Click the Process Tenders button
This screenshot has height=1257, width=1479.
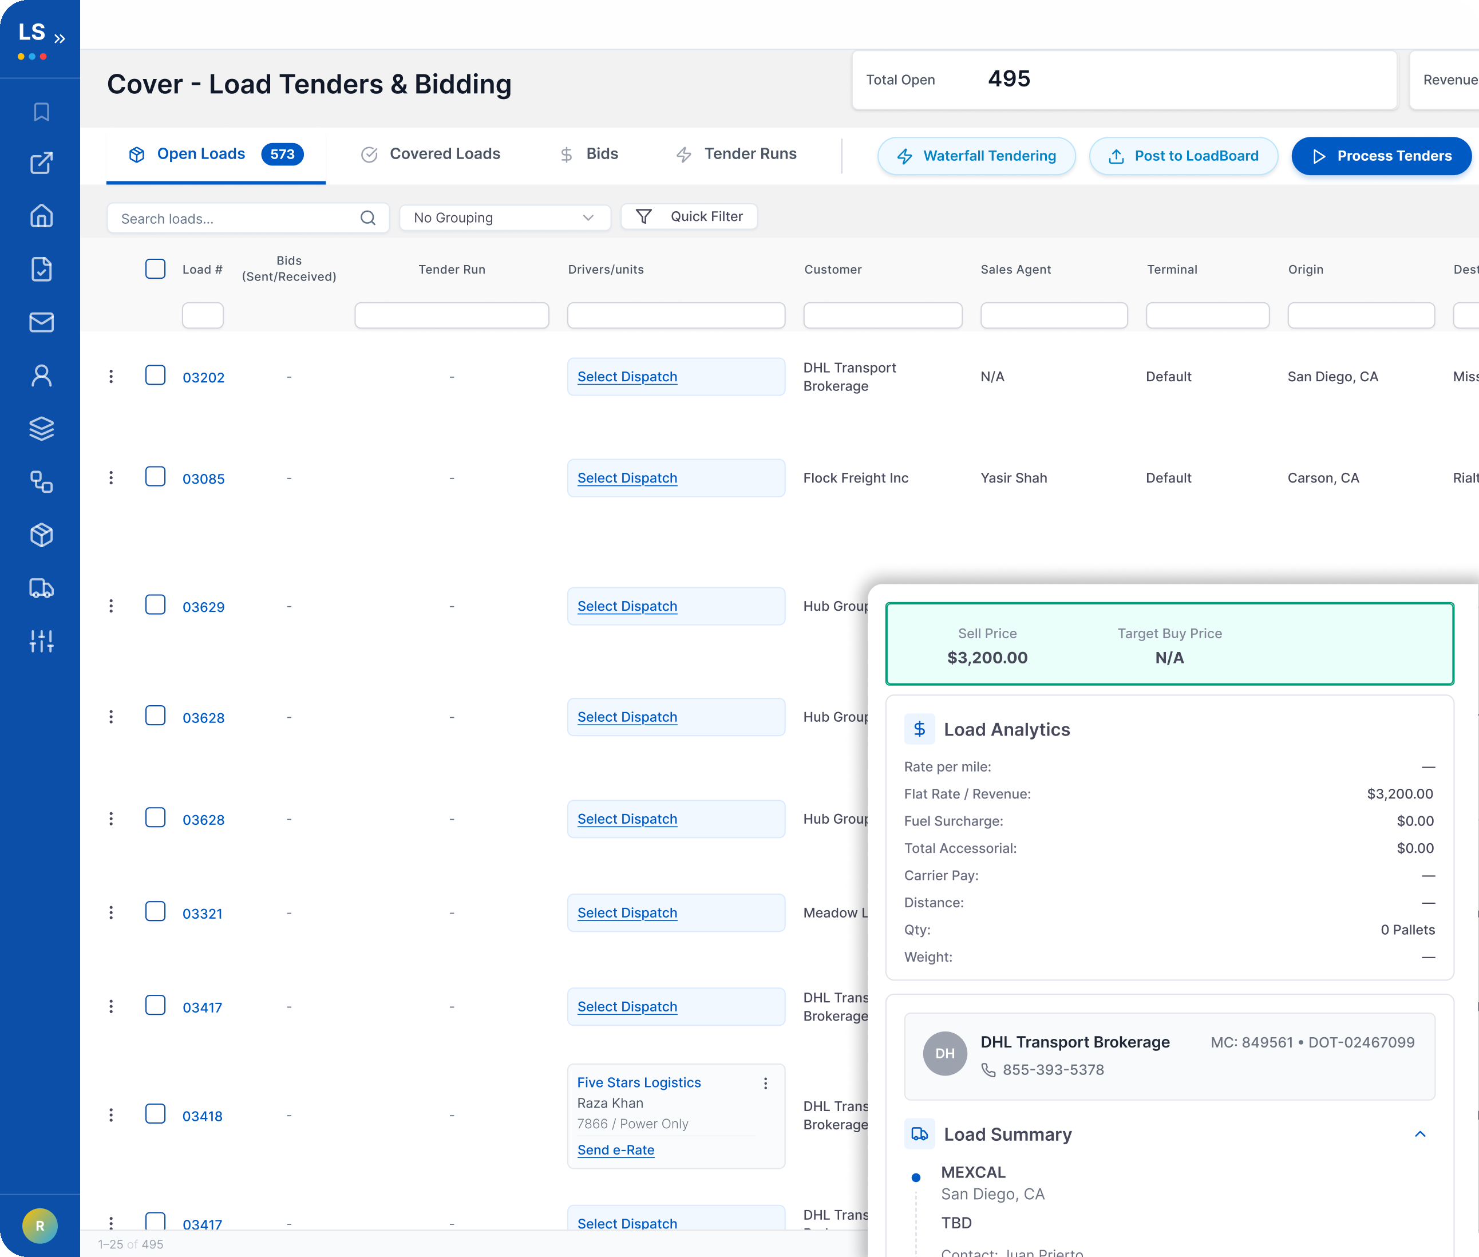click(x=1381, y=156)
